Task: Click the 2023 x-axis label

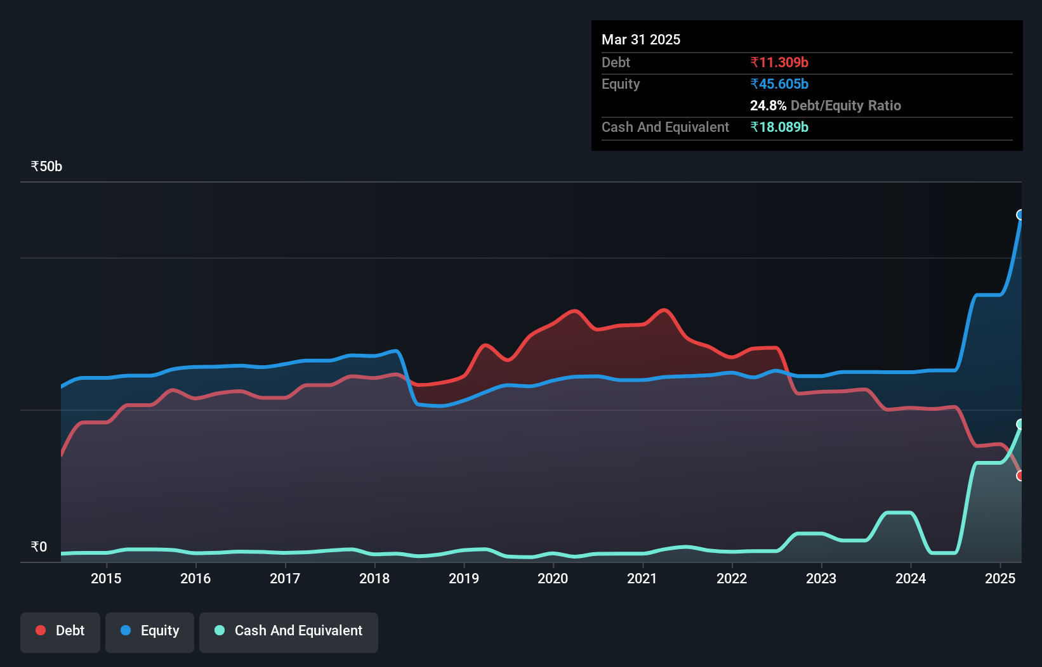Action: point(821,578)
